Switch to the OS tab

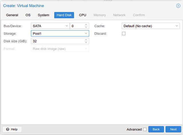(x=28, y=15)
